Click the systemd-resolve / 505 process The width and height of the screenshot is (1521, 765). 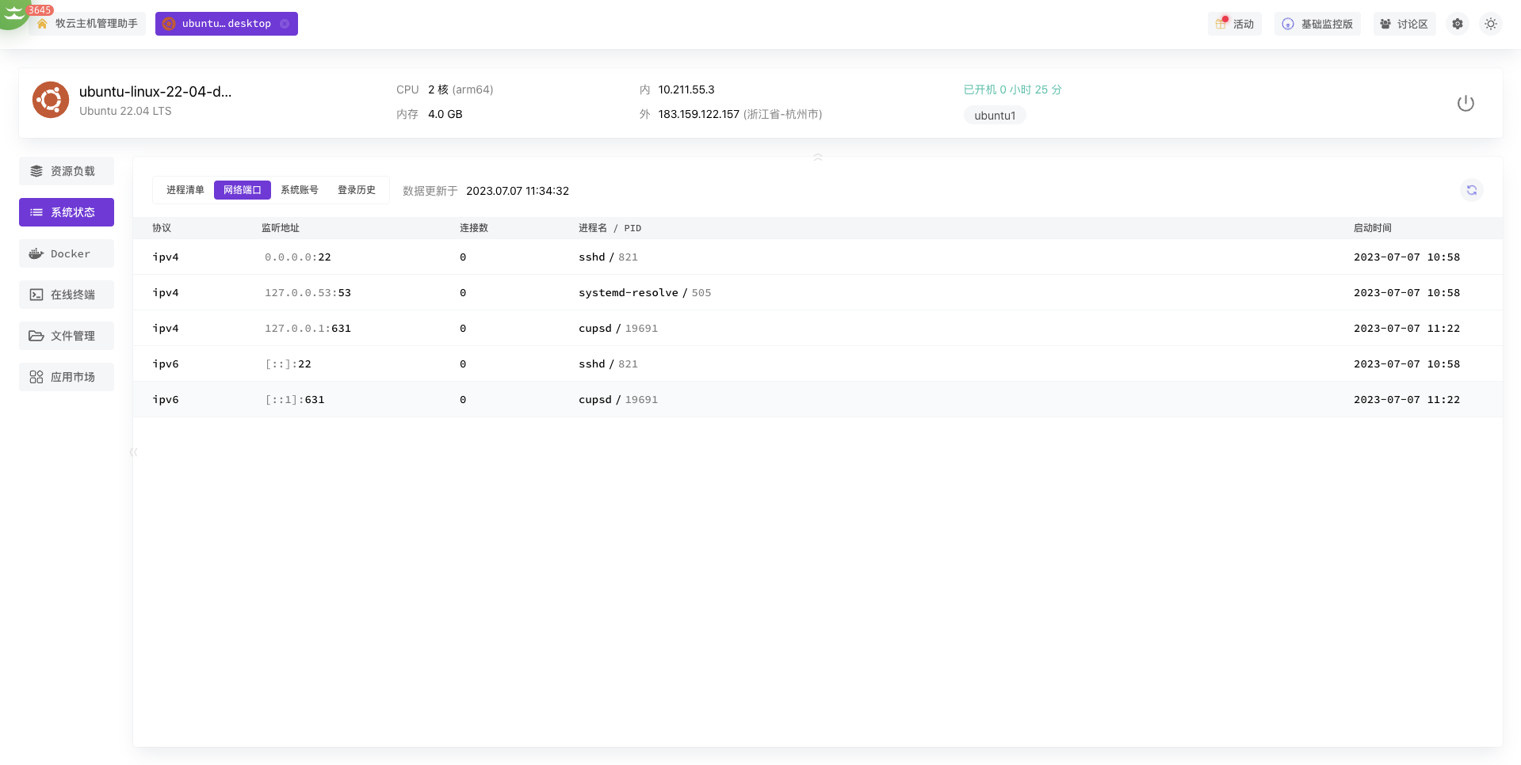(645, 293)
